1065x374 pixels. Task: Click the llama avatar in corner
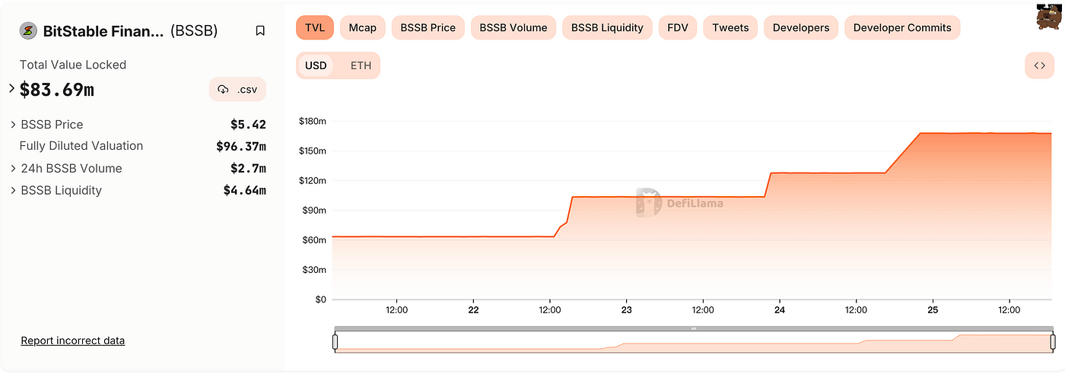tap(1050, 16)
